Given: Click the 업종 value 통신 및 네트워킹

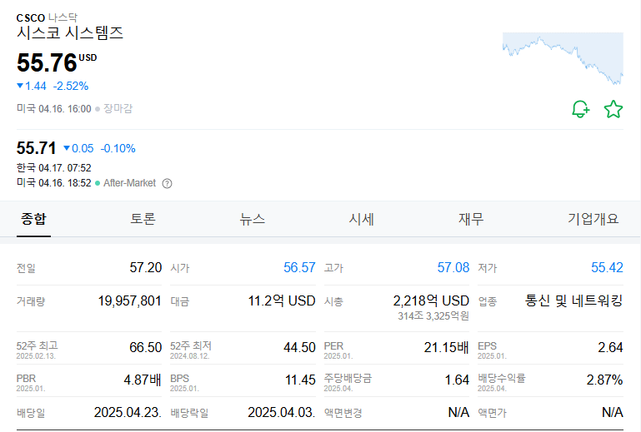Looking at the screenshot, I should [574, 301].
